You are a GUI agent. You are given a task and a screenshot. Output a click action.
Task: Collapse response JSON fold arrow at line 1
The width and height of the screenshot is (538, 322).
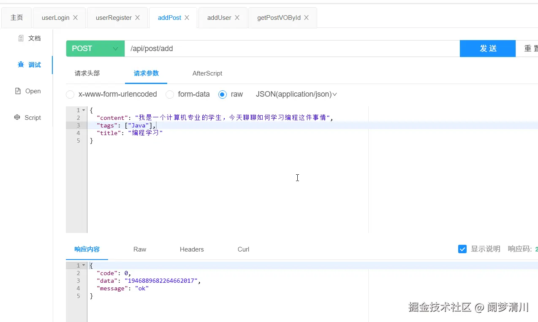84,265
